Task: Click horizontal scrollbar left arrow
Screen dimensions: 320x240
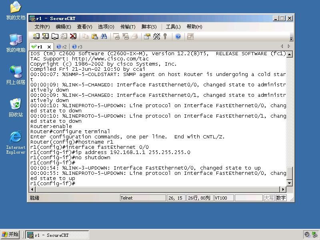Action: 32,189
